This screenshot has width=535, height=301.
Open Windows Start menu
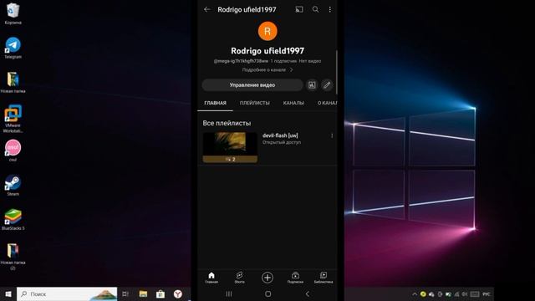click(x=8, y=293)
